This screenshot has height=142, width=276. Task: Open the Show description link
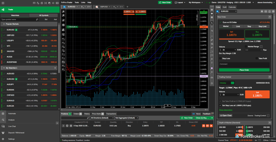click(x=226, y=110)
